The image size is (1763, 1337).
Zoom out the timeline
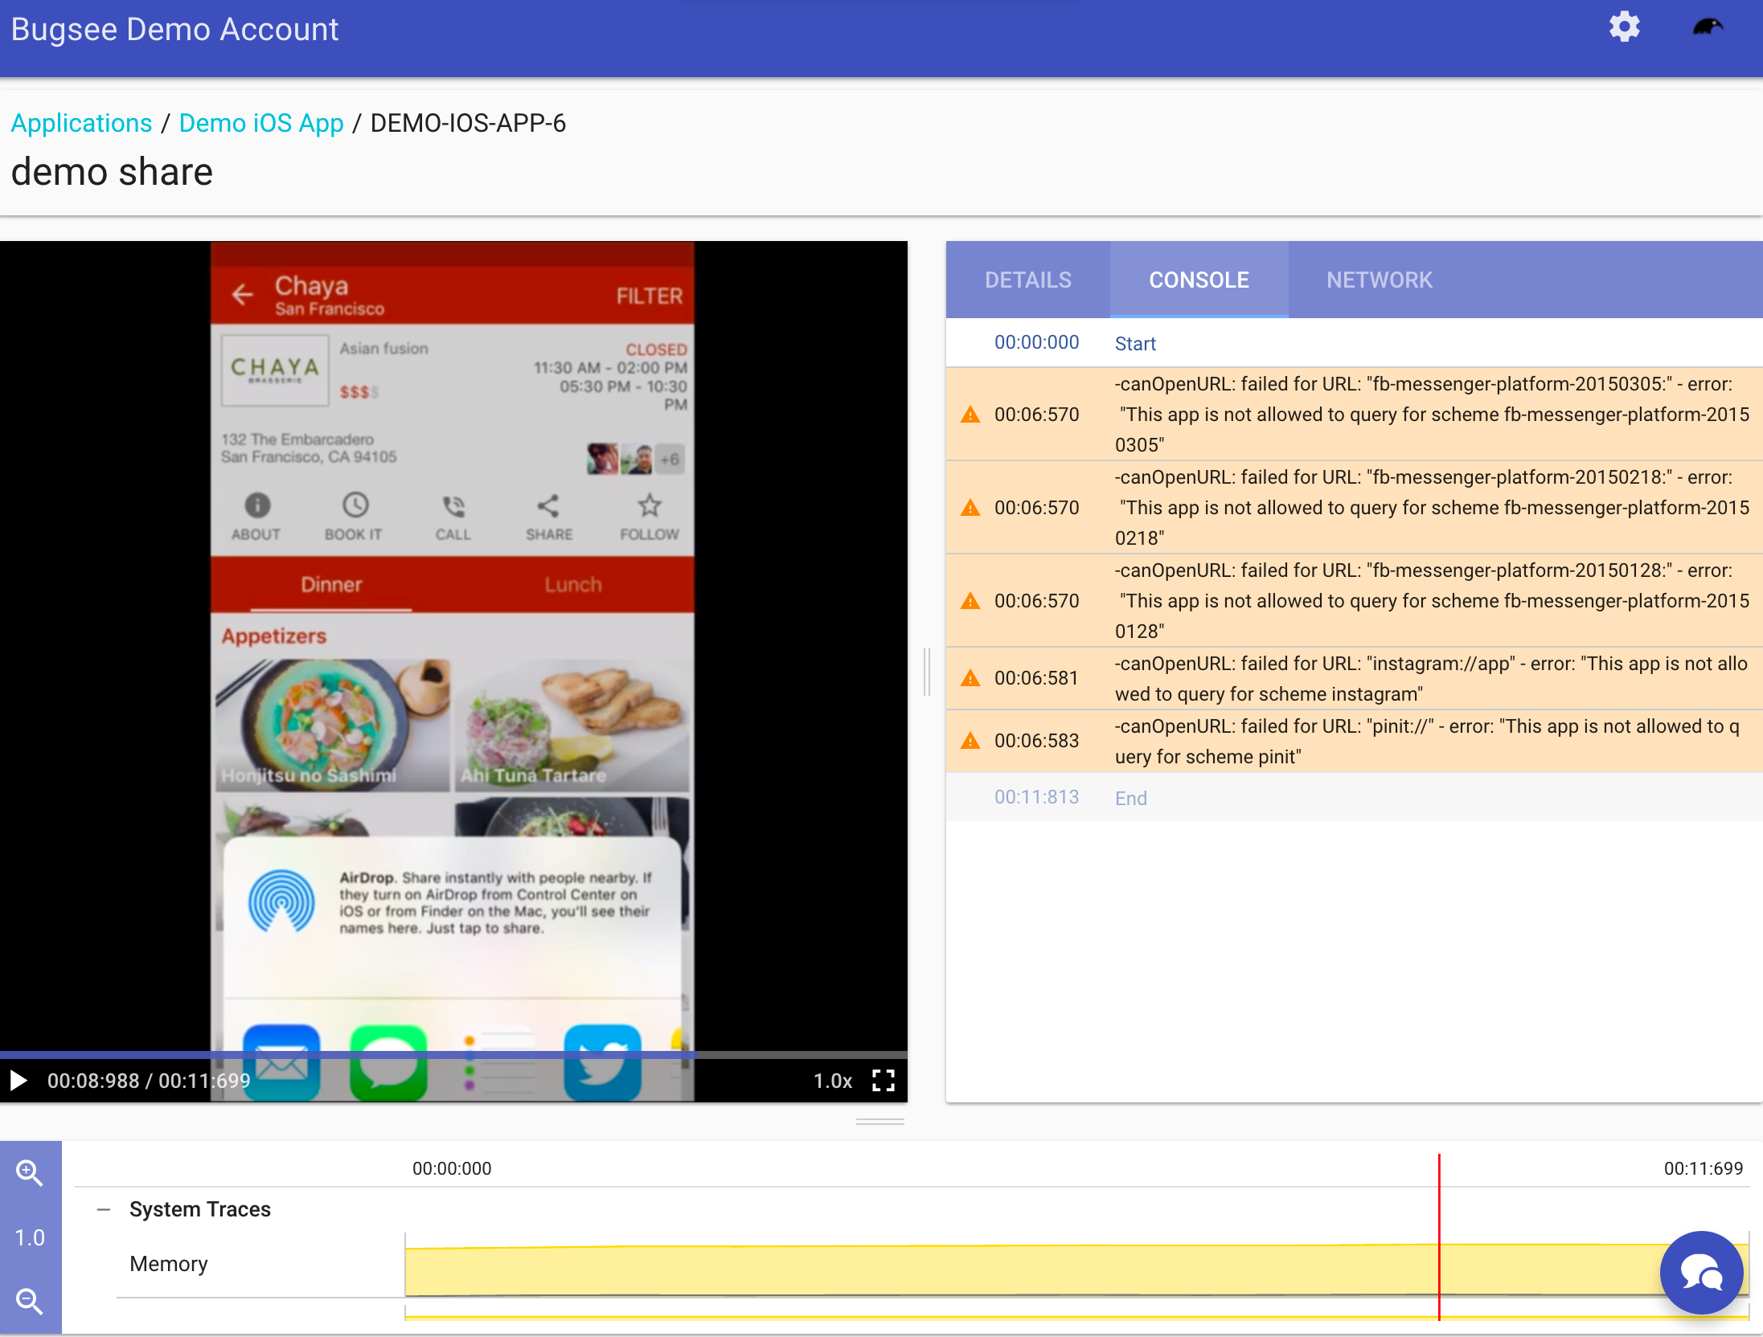[x=30, y=1301]
